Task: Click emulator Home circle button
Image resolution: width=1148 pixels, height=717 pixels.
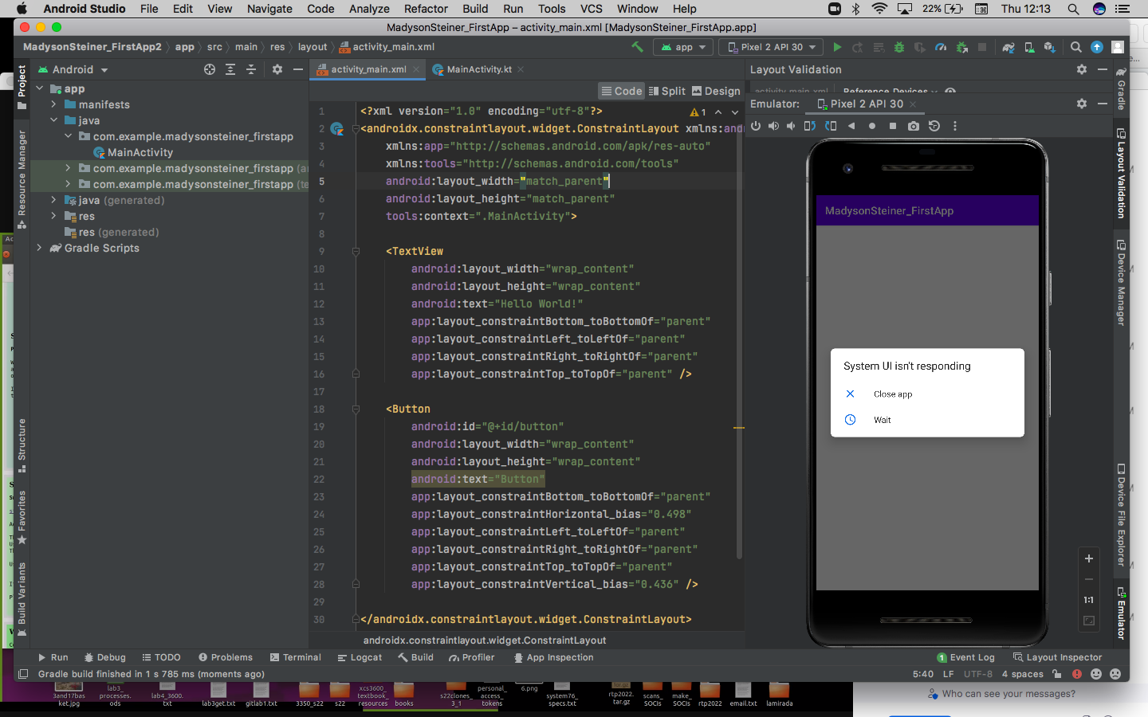Action: [x=872, y=126]
